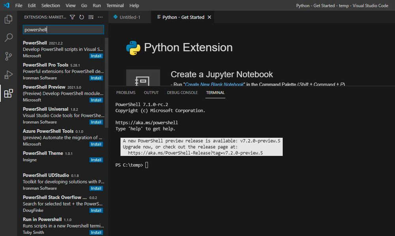This screenshot has width=395, height=236.
Task: Select the TERMINAL panel tab
Action: click(215, 93)
